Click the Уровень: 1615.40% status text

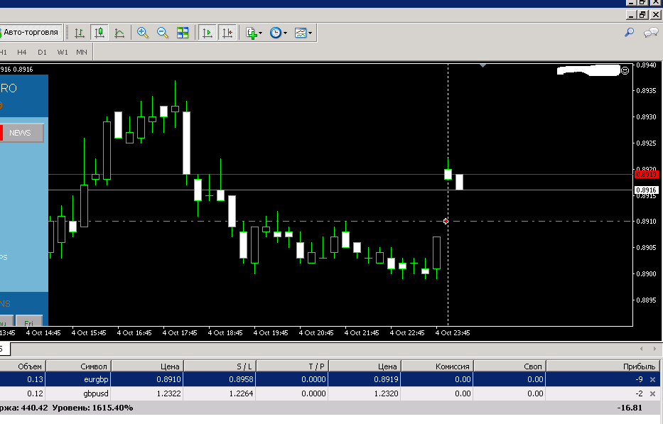tap(92, 408)
